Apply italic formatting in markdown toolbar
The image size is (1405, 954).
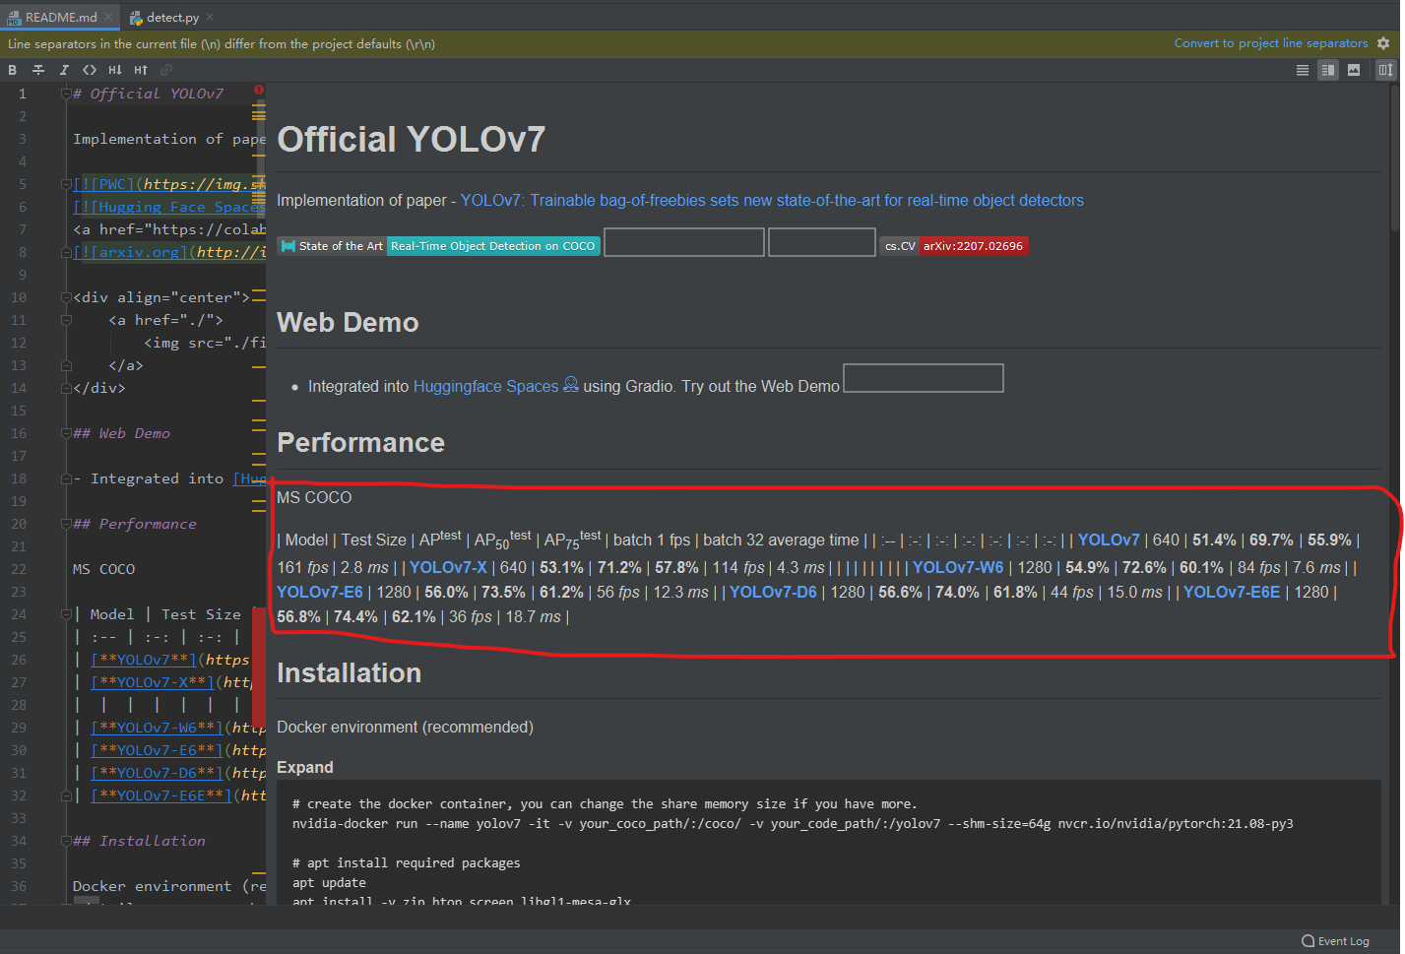[x=64, y=70]
